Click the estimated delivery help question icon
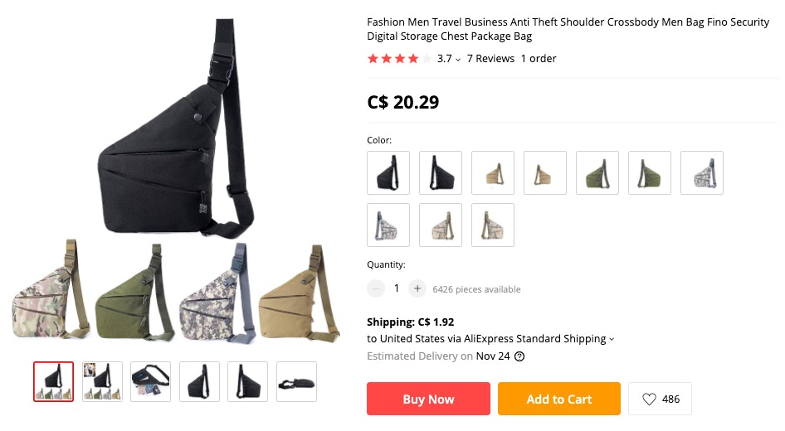This screenshot has height=431, width=785. (x=519, y=356)
